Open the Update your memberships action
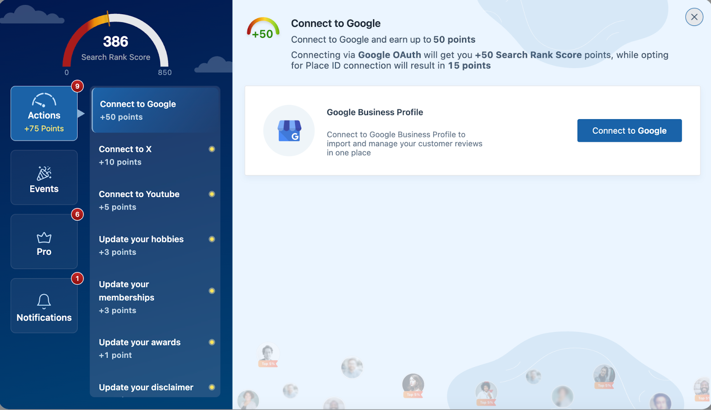Screen dimensions: 711x410 point(155,297)
